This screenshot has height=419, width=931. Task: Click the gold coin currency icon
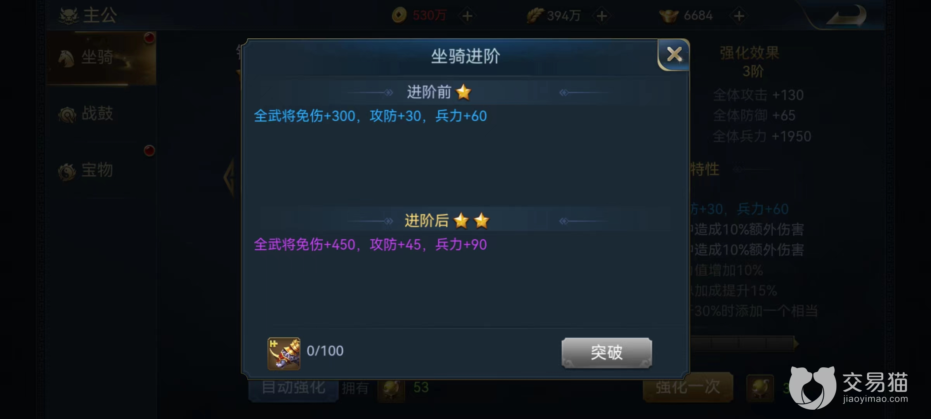[399, 16]
